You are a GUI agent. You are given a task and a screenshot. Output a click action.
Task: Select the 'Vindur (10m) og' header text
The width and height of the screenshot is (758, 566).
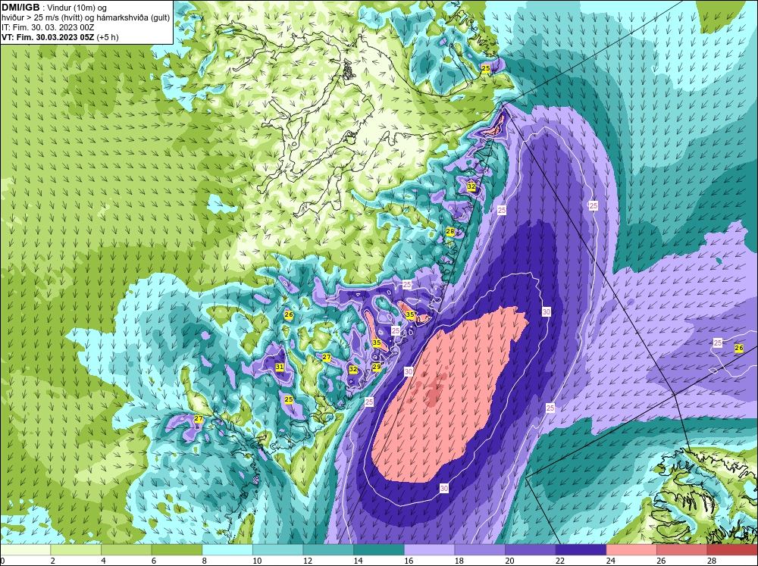tap(78, 8)
